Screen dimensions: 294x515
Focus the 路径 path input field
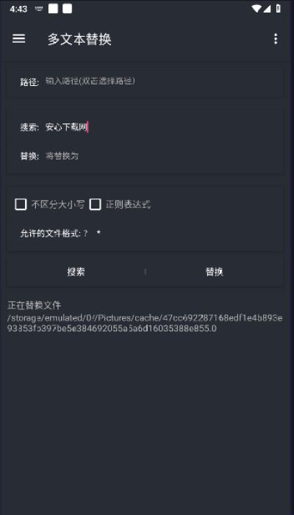[163, 81]
